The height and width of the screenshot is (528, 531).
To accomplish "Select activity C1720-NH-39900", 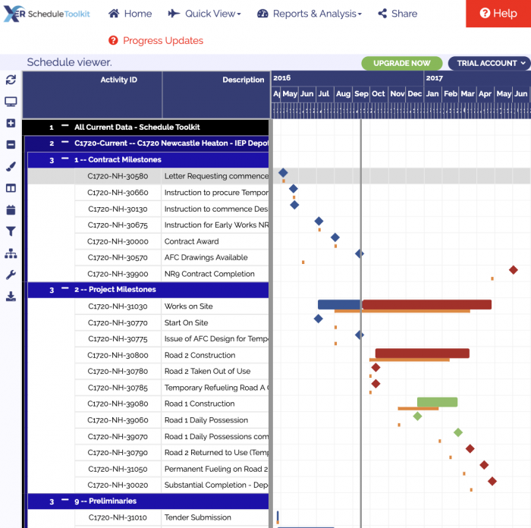I will coord(118,274).
